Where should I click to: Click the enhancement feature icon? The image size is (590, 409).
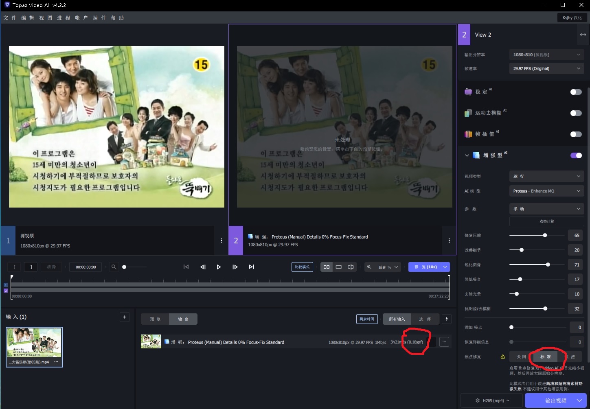[476, 155]
